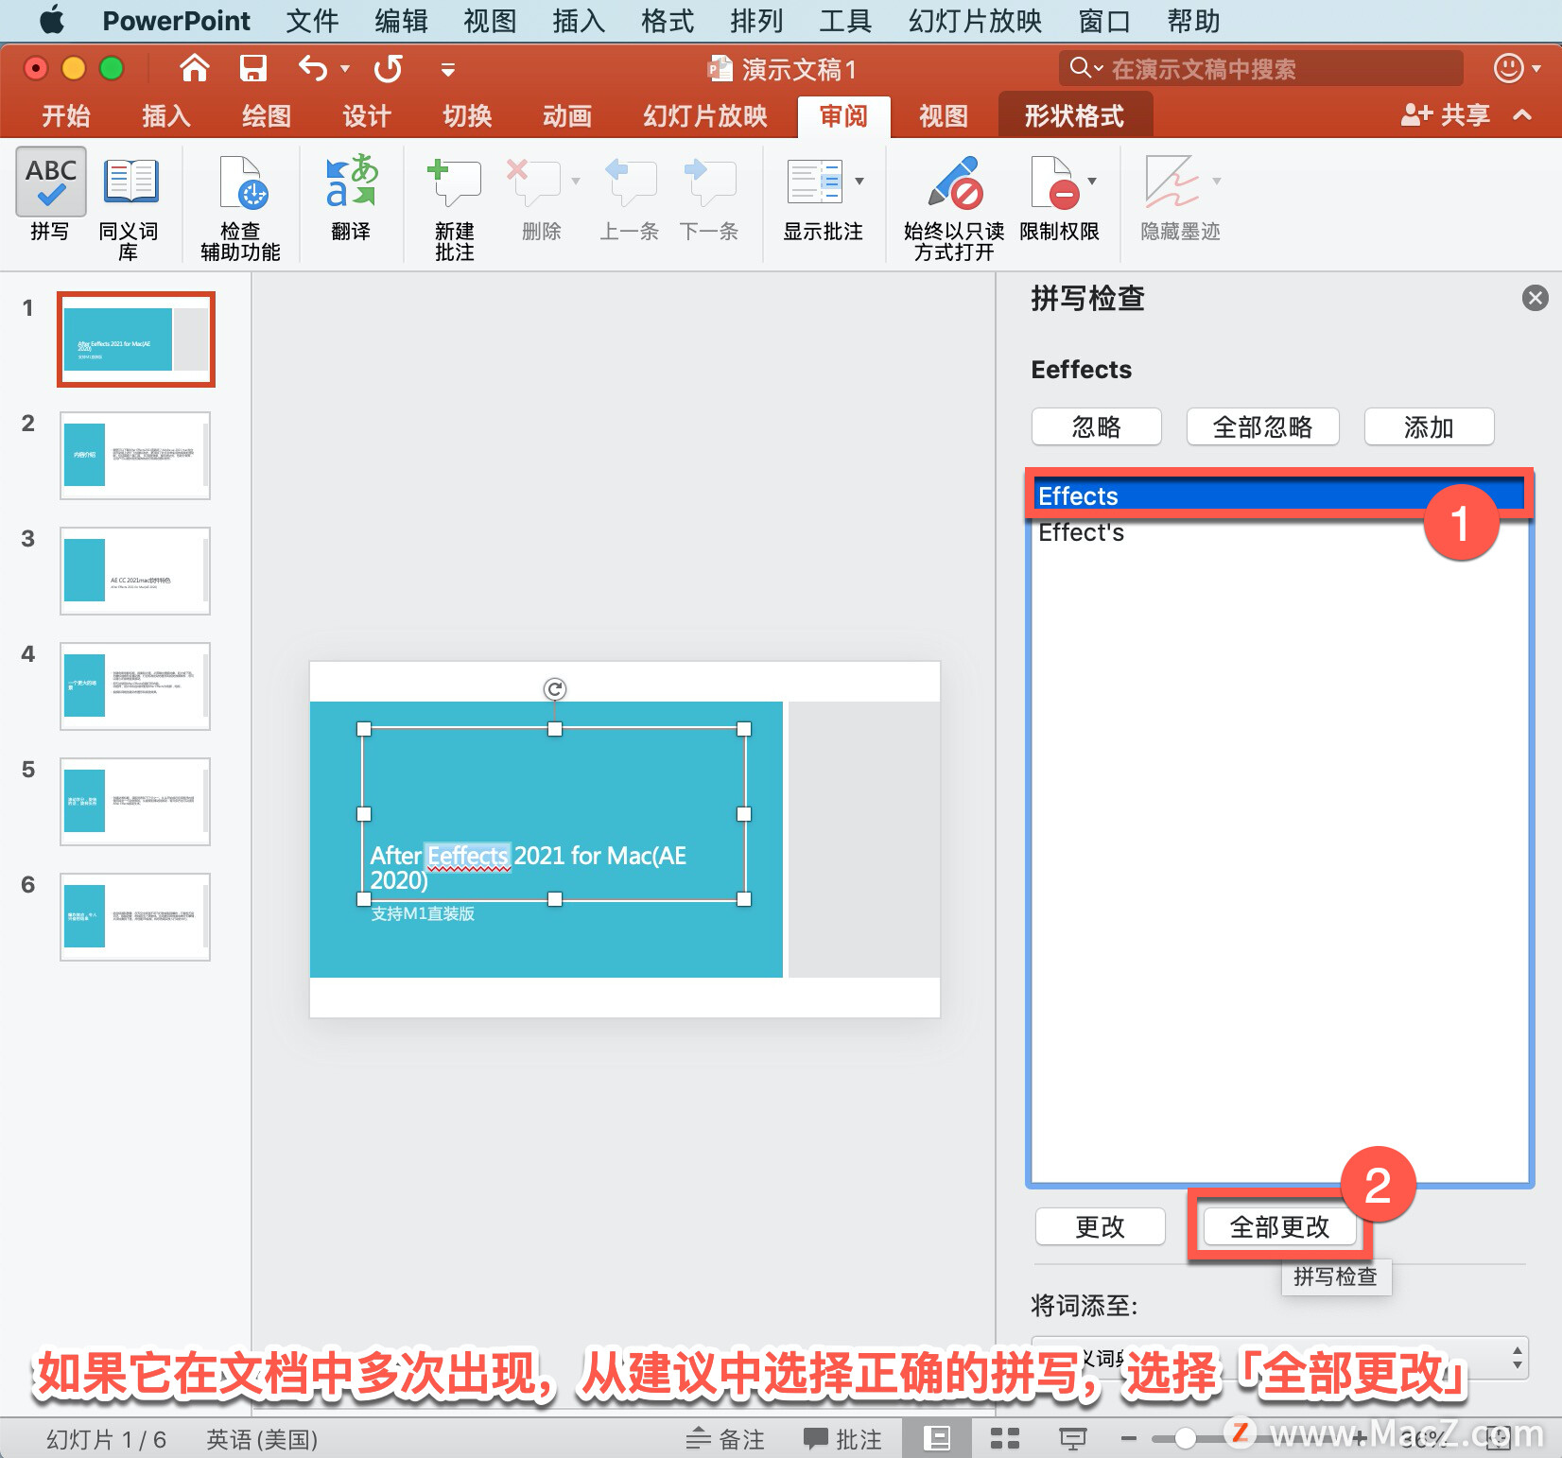The height and width of the screenshot is (1458, 1562).
Task: Open Notes (备注) in status bar
Action: pos(725,1438)
